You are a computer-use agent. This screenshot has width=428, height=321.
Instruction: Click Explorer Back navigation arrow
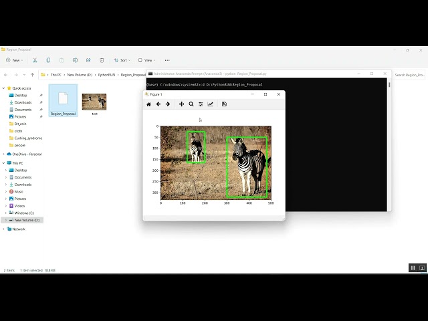point(6,75)
